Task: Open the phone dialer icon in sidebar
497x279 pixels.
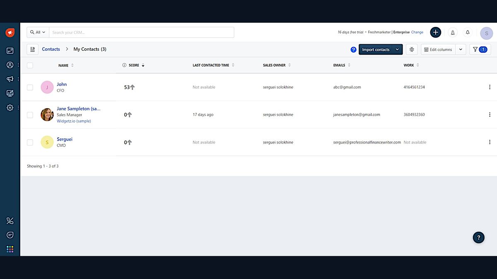Action: click(10, 221)
